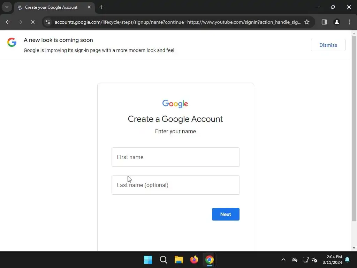This screenshot has width=357, height=268.
Task: Open the Chrome side panel icon
Action: pyautogui.click(x=324, y=22)
